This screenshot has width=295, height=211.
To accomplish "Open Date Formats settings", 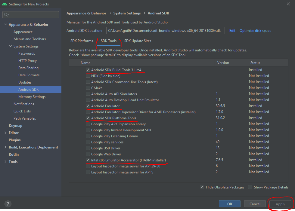I will (29, 75).
